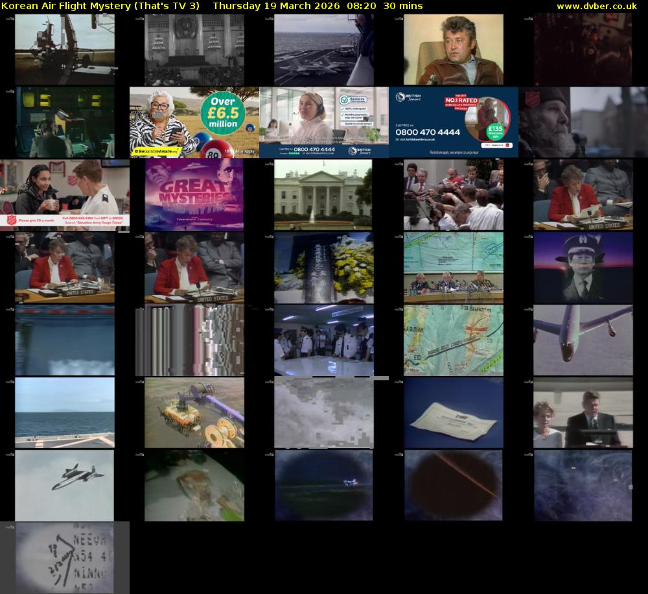The image size is (648, 594).
Task: Open the black-and-white jet aircraft thumbnail
Action: 64,485
